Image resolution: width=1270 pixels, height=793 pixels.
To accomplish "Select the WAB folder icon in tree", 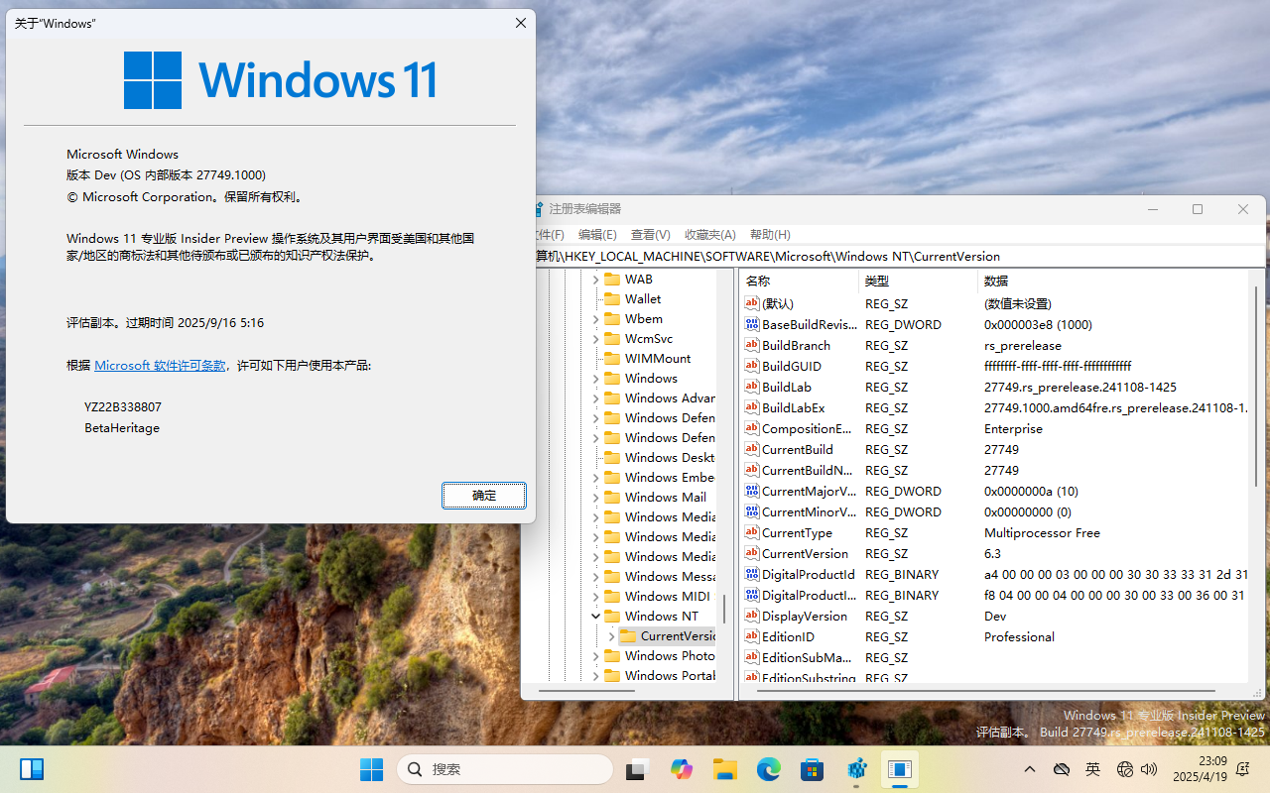I will click(x=611, y=279).
